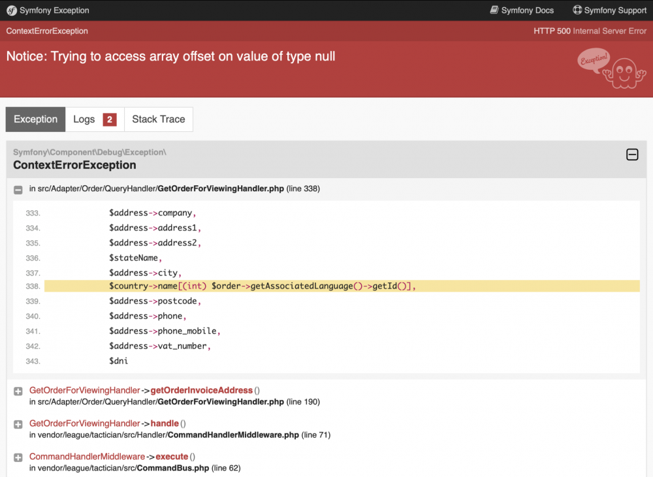The image size is (653, 477).
Task: Click the handle method link
Action: (165, 423)
